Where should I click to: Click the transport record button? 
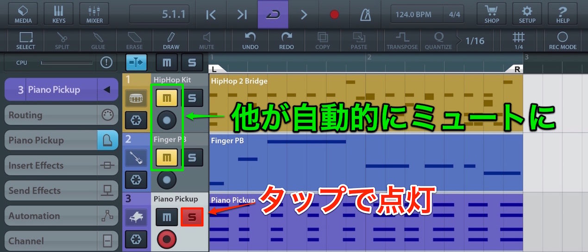[334, 14]
